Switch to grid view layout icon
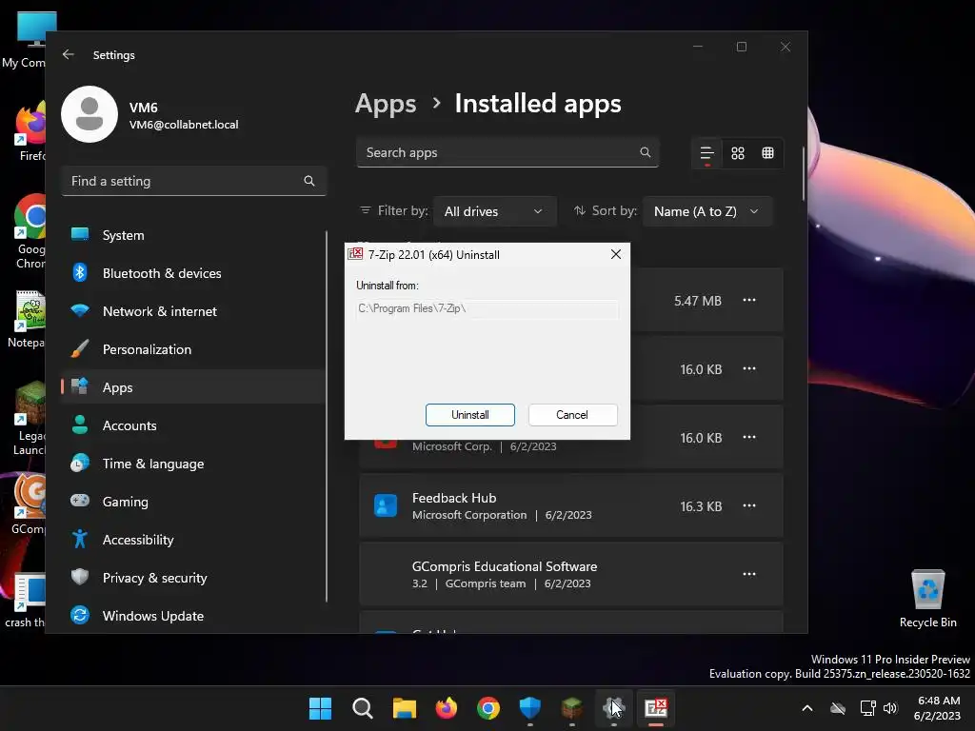Screen dimensions: 975x731 [738, 153]
